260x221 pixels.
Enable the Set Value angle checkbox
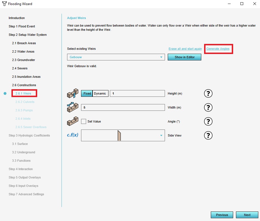(84, 121)
